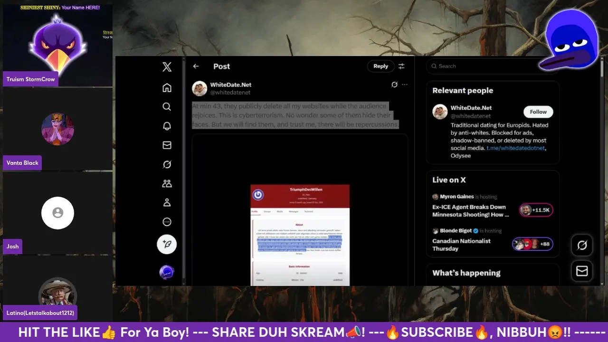608x342 pixels.
Task: Click the Reply button in the post header
Action: [x=381, y=66]
